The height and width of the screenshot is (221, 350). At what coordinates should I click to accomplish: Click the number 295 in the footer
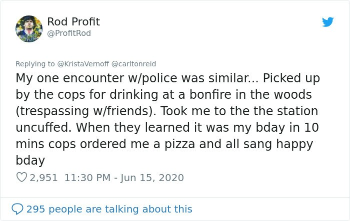point(36,209)
